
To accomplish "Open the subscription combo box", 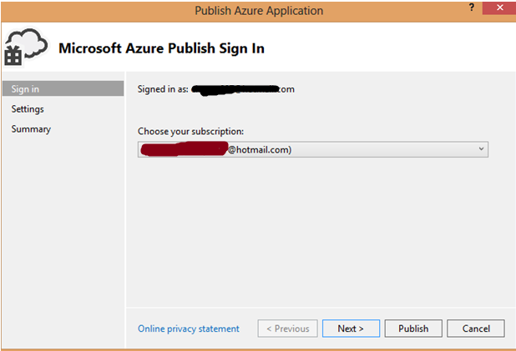I will tap(313, 149).
